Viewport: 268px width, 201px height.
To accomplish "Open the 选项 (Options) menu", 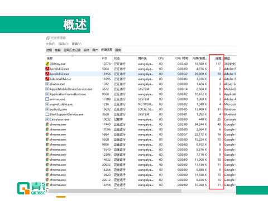I will (x=64, y=44).
